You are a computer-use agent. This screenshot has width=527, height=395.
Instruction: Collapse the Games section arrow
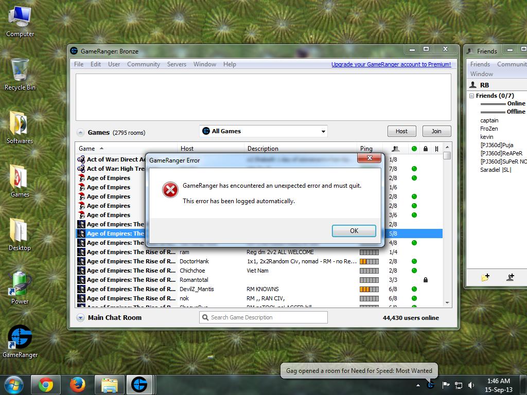pyautogui.click(x=81, y=132)
